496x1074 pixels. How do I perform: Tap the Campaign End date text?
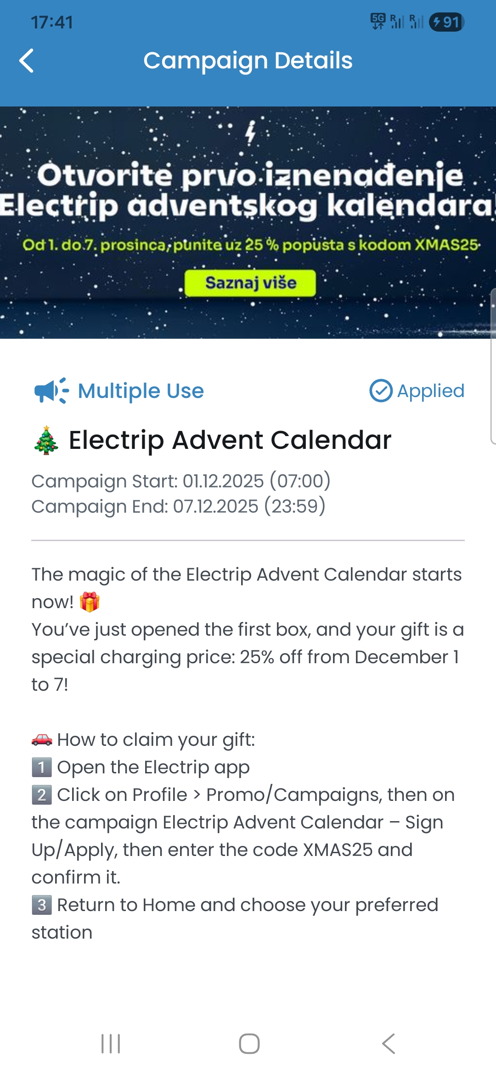[178, 507]
